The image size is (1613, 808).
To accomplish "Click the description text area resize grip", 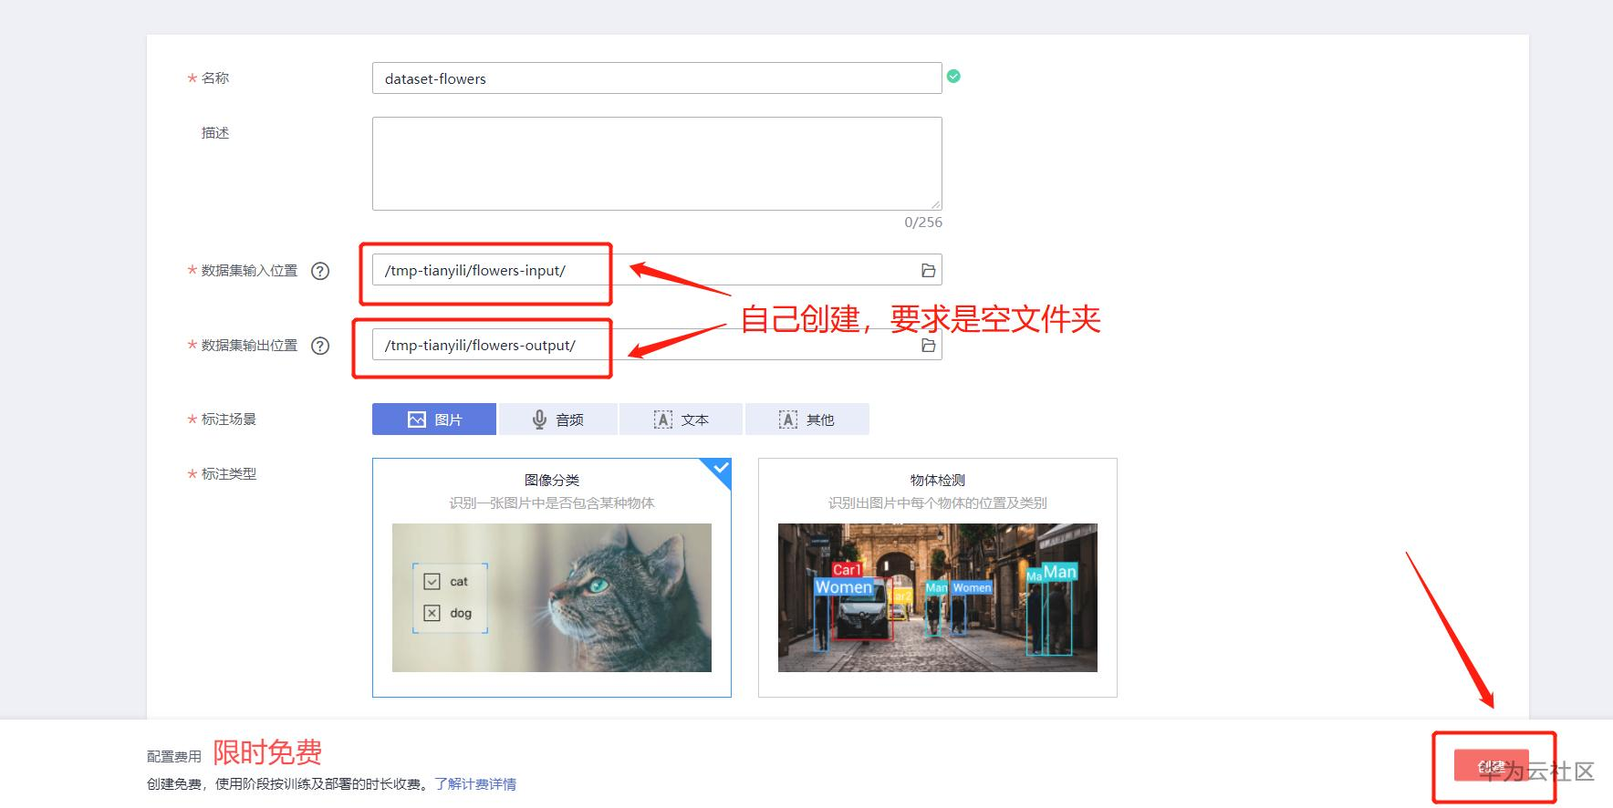I will pyautogui.click(x=935, y=204).
